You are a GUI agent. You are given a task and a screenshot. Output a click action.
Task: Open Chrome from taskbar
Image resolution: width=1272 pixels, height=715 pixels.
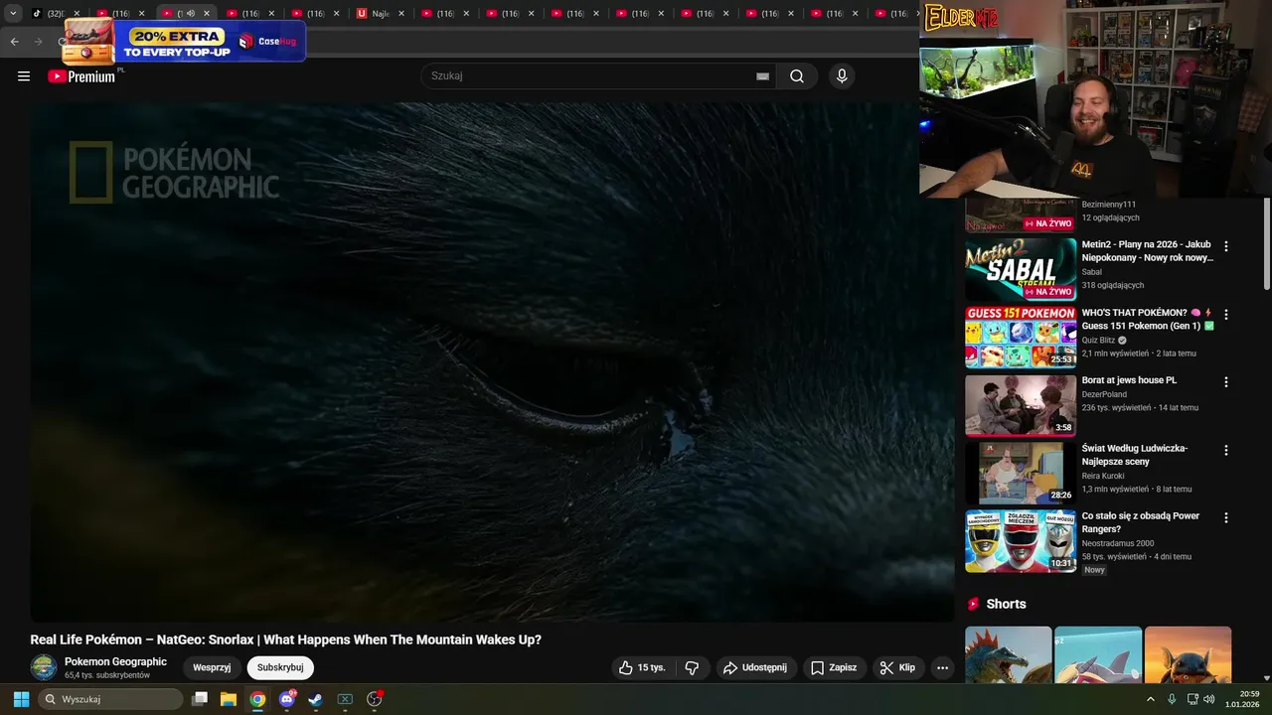click(257, 699)
